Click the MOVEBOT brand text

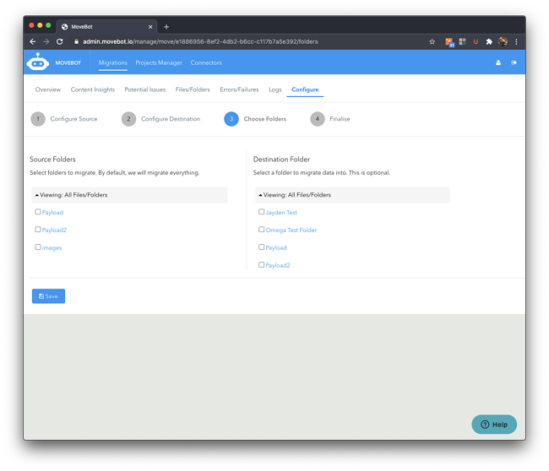68,63
